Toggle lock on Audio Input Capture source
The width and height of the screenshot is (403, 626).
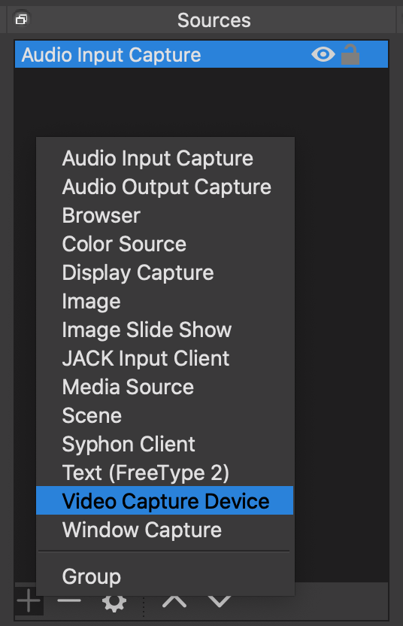[x=350, y=54]
